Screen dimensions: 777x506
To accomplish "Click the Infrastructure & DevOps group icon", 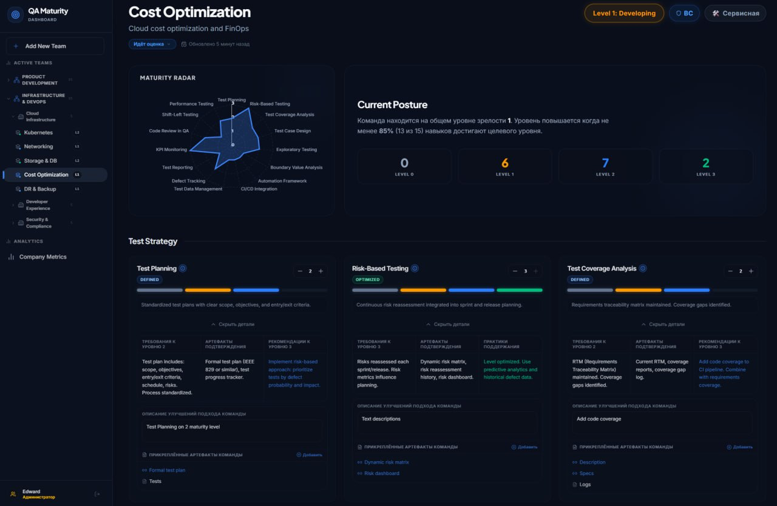I will 16,98.
